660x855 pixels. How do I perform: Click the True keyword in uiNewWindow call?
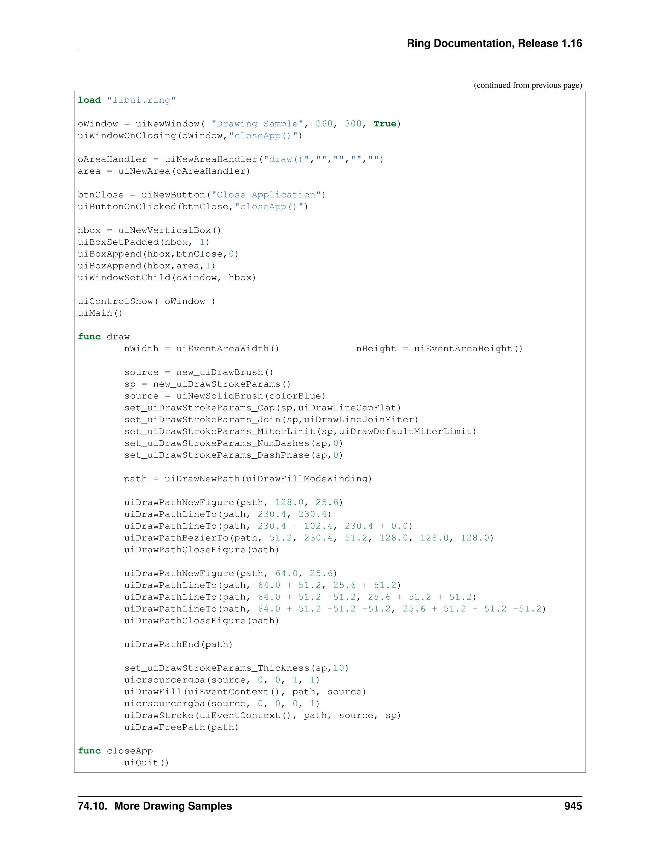point(385,124)
